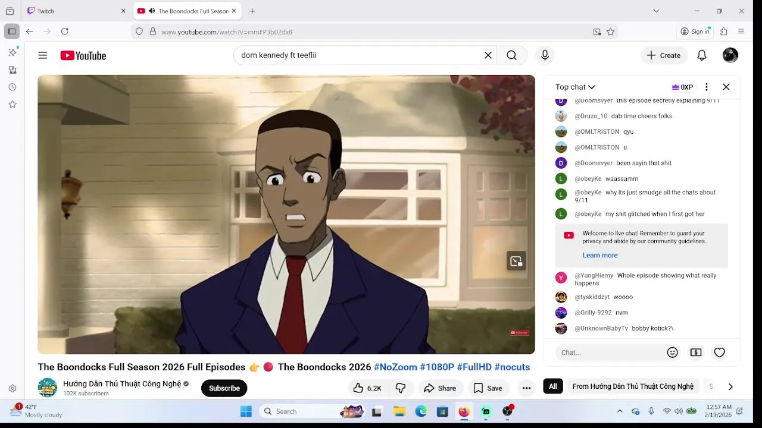Open the live chat three-dot menu
Screen dimensions: 762x428
point(707,87)
